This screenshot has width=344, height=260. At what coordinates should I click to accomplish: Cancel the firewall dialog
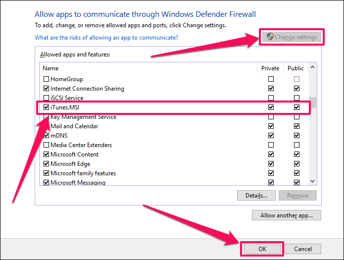click(x=303, y=249)
